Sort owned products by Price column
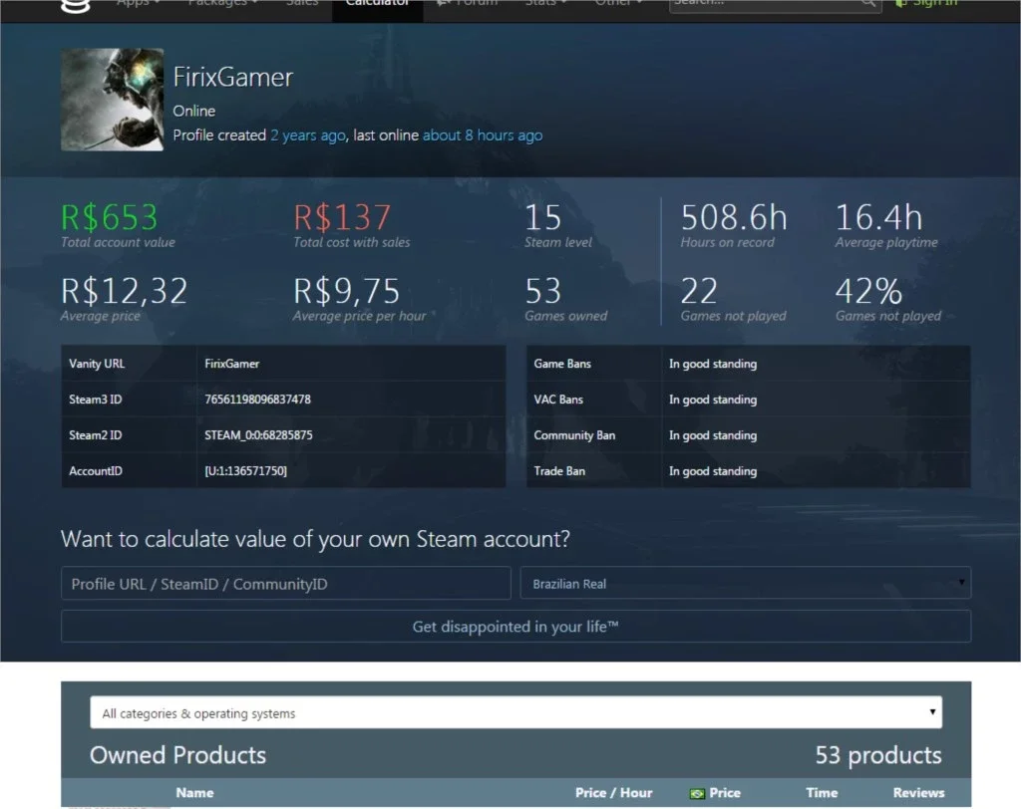The width and height of the screenshot is (1021, 809). tap(725, 793)
